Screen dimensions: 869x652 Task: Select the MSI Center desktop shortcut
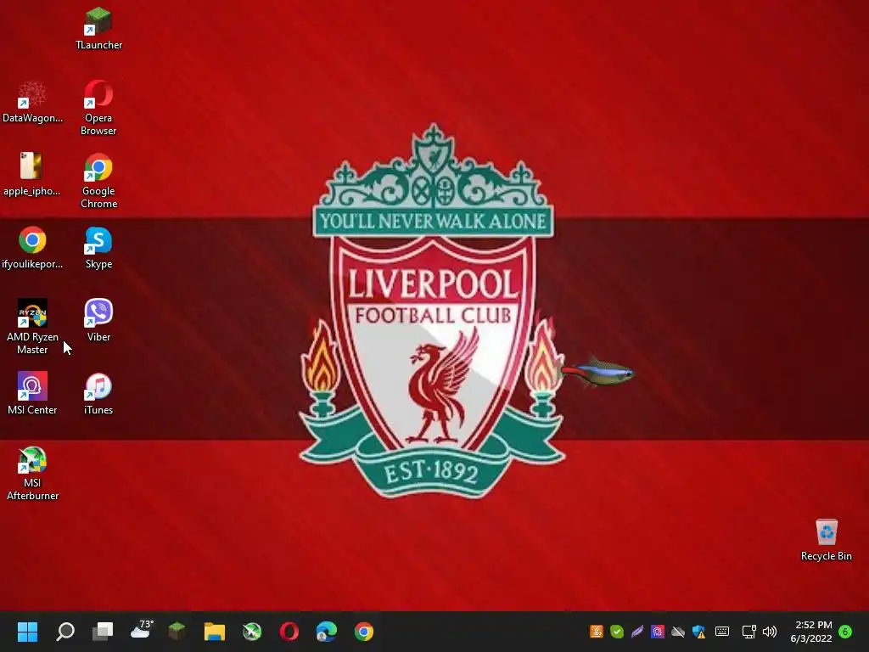32,394
